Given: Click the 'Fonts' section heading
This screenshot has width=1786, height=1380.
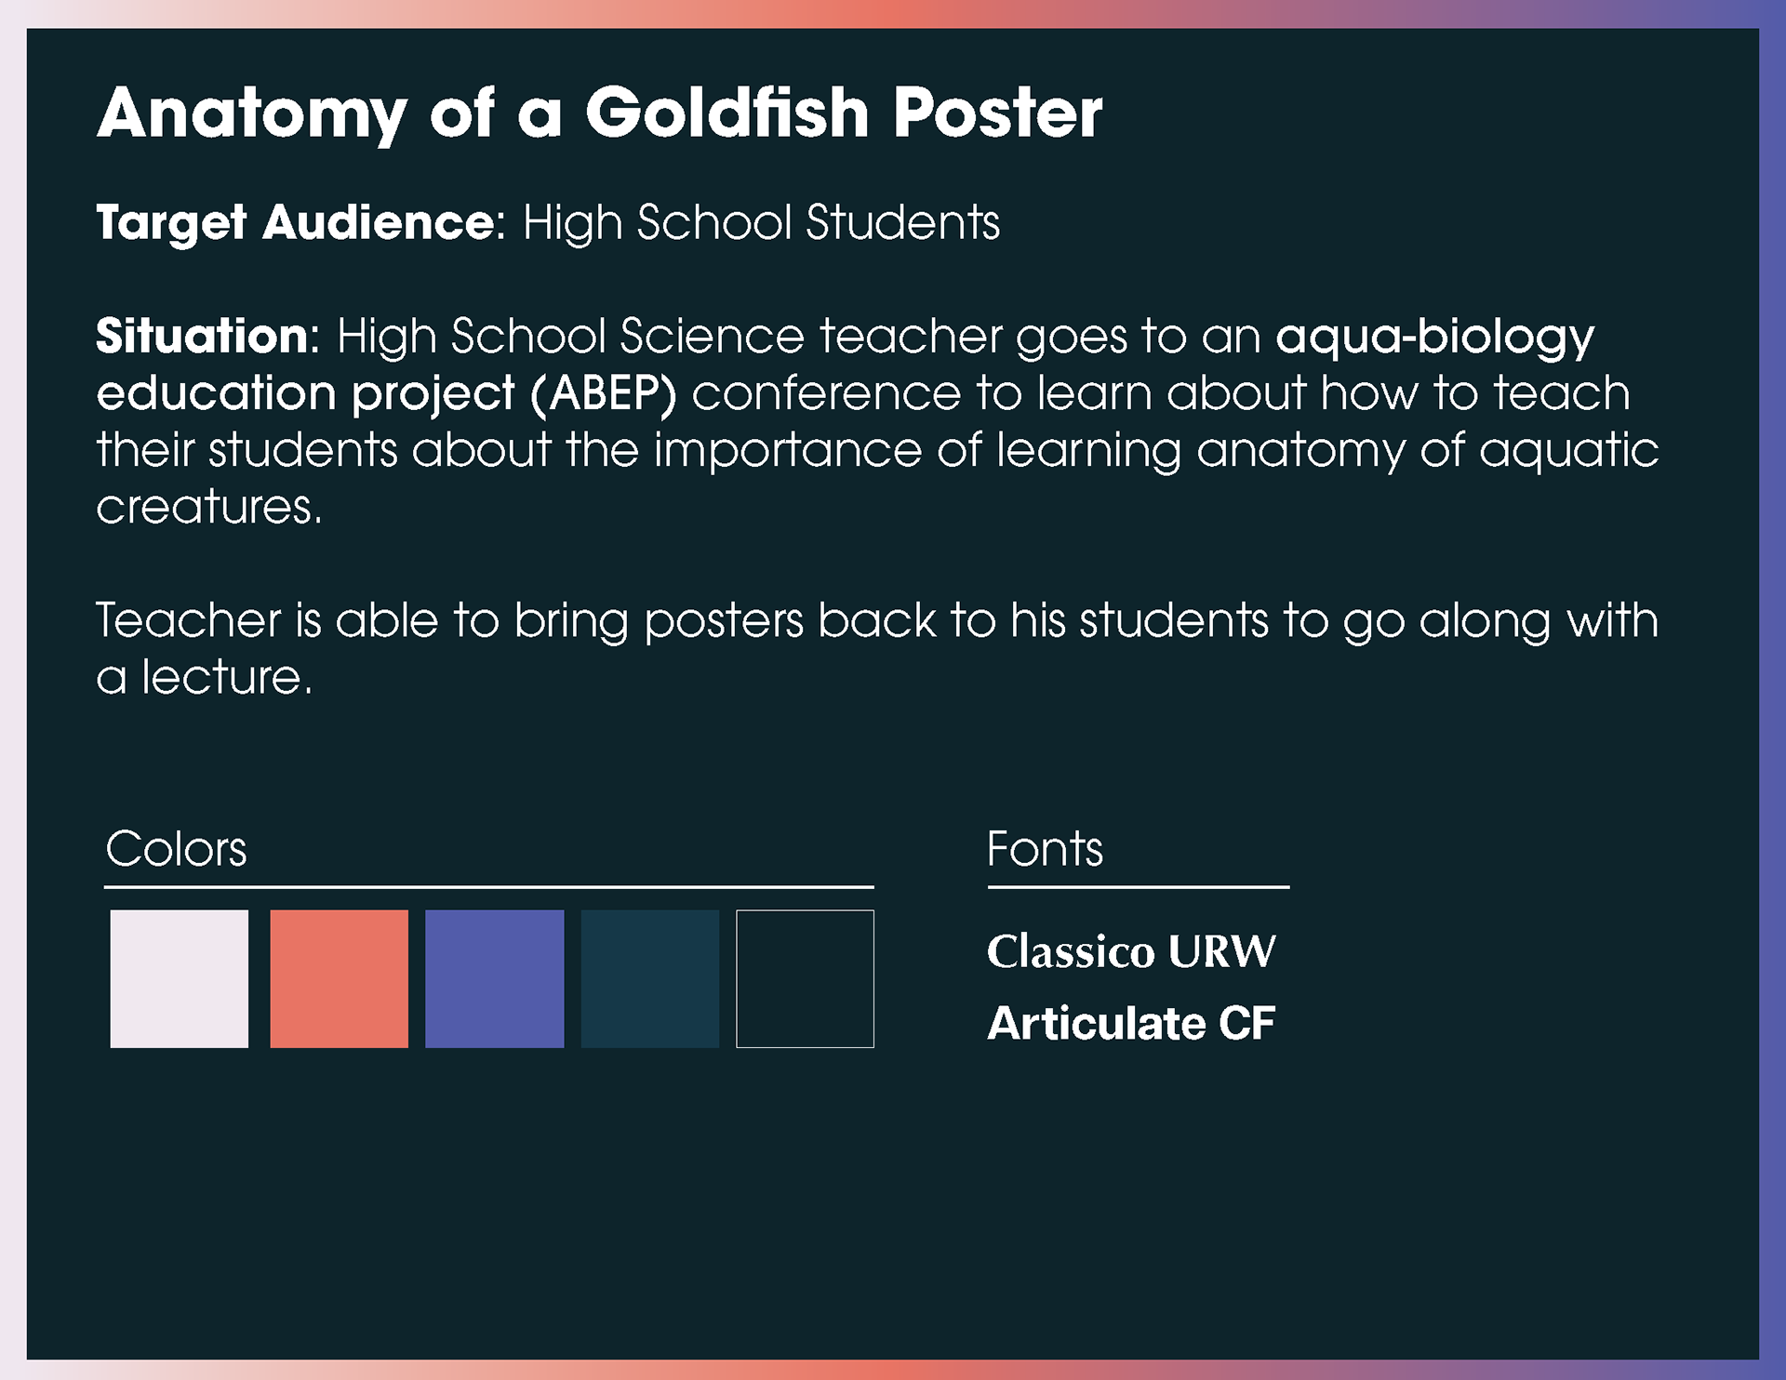Looking at the screenshot, I should click(1045, 849).
